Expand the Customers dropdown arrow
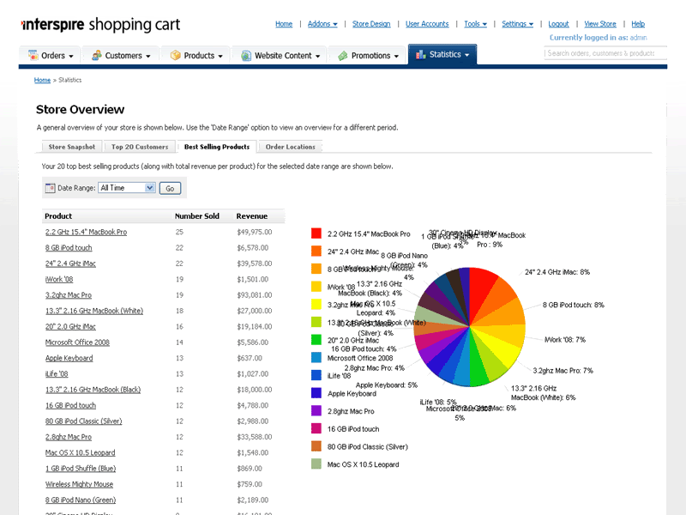This screenshot has width=686, height=515. click(x=147, y=56)
